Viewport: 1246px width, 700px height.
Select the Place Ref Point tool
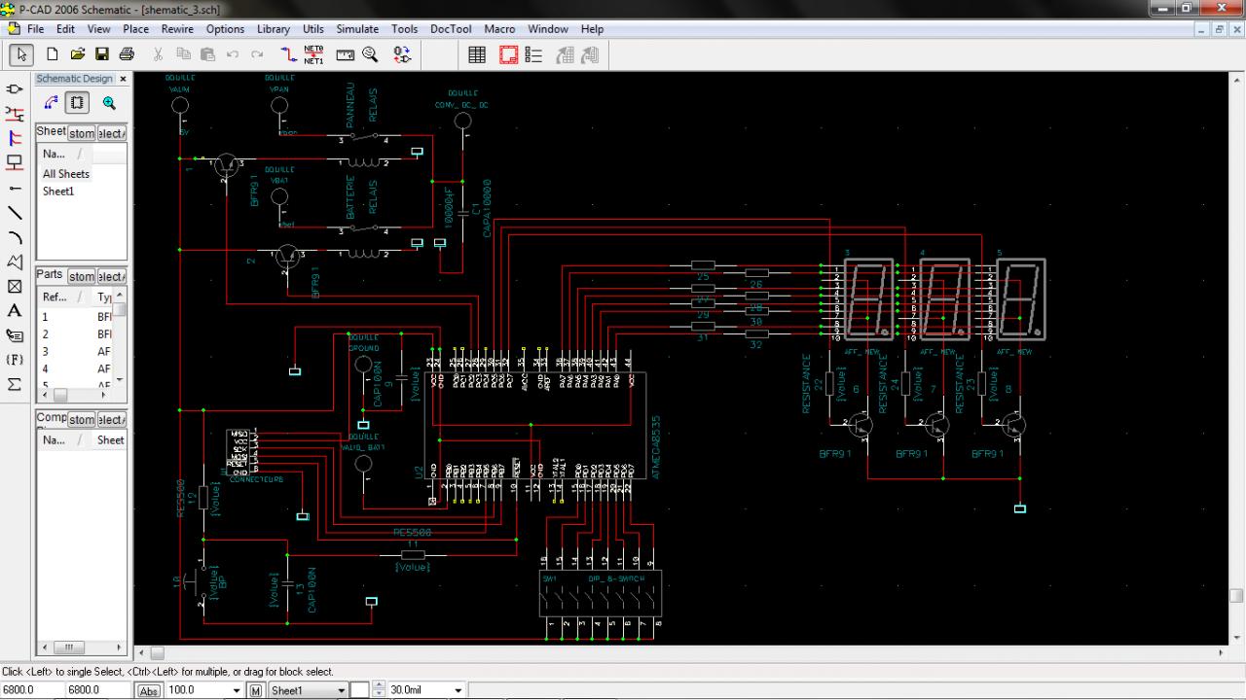15,286
